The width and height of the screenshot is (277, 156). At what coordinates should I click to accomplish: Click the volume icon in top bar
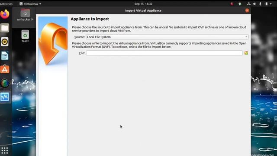[x=254, y=4]
